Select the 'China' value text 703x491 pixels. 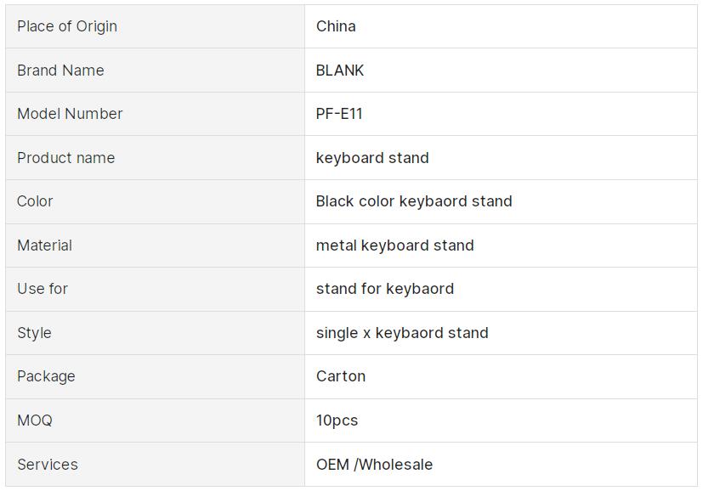[x=336, y=26]
